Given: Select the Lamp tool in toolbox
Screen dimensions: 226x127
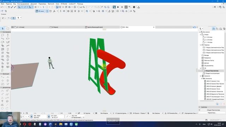Looking at the screenshot, I should pyautogui.click(x=8, y=64).
